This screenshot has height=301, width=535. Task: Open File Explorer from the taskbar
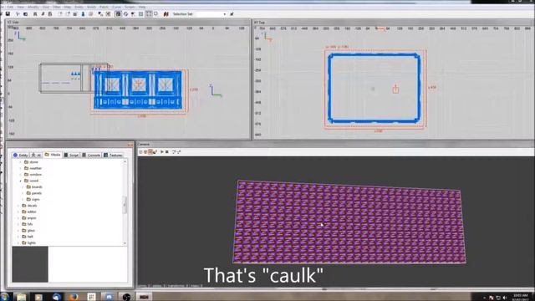[x=22, y=297]
